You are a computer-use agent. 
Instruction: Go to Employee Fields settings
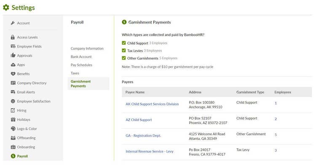click(x=29, y=46)
